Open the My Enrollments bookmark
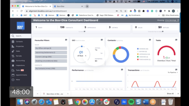189x106 pixels. pyautogui.click(x=133, y=16)
